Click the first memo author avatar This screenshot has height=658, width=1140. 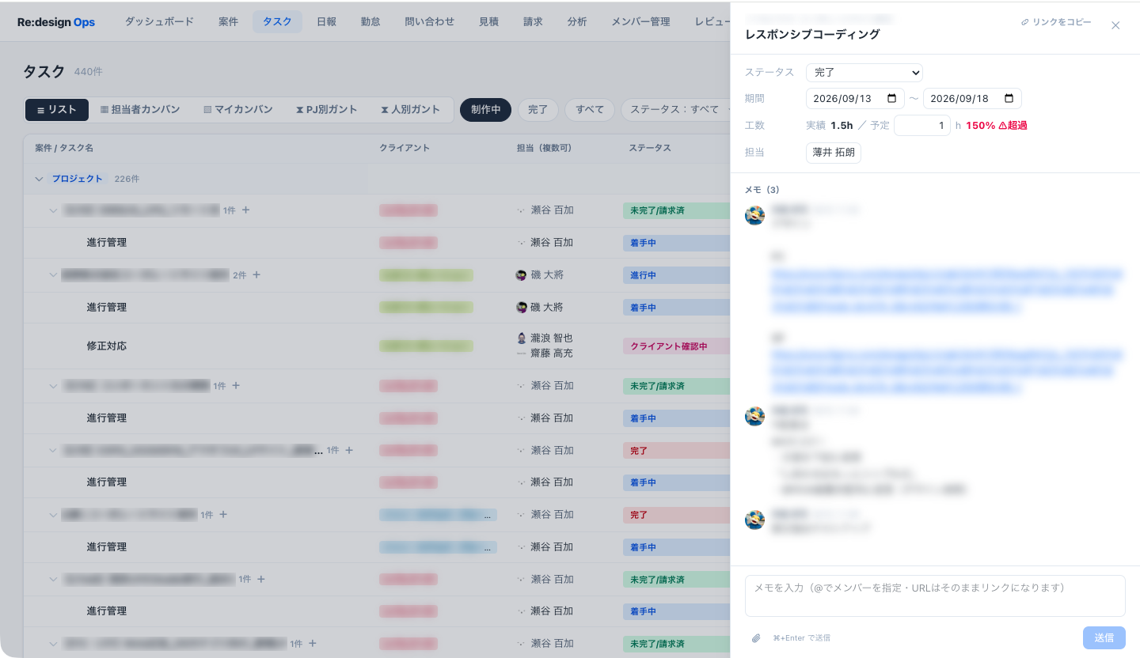tap(754, 215)
